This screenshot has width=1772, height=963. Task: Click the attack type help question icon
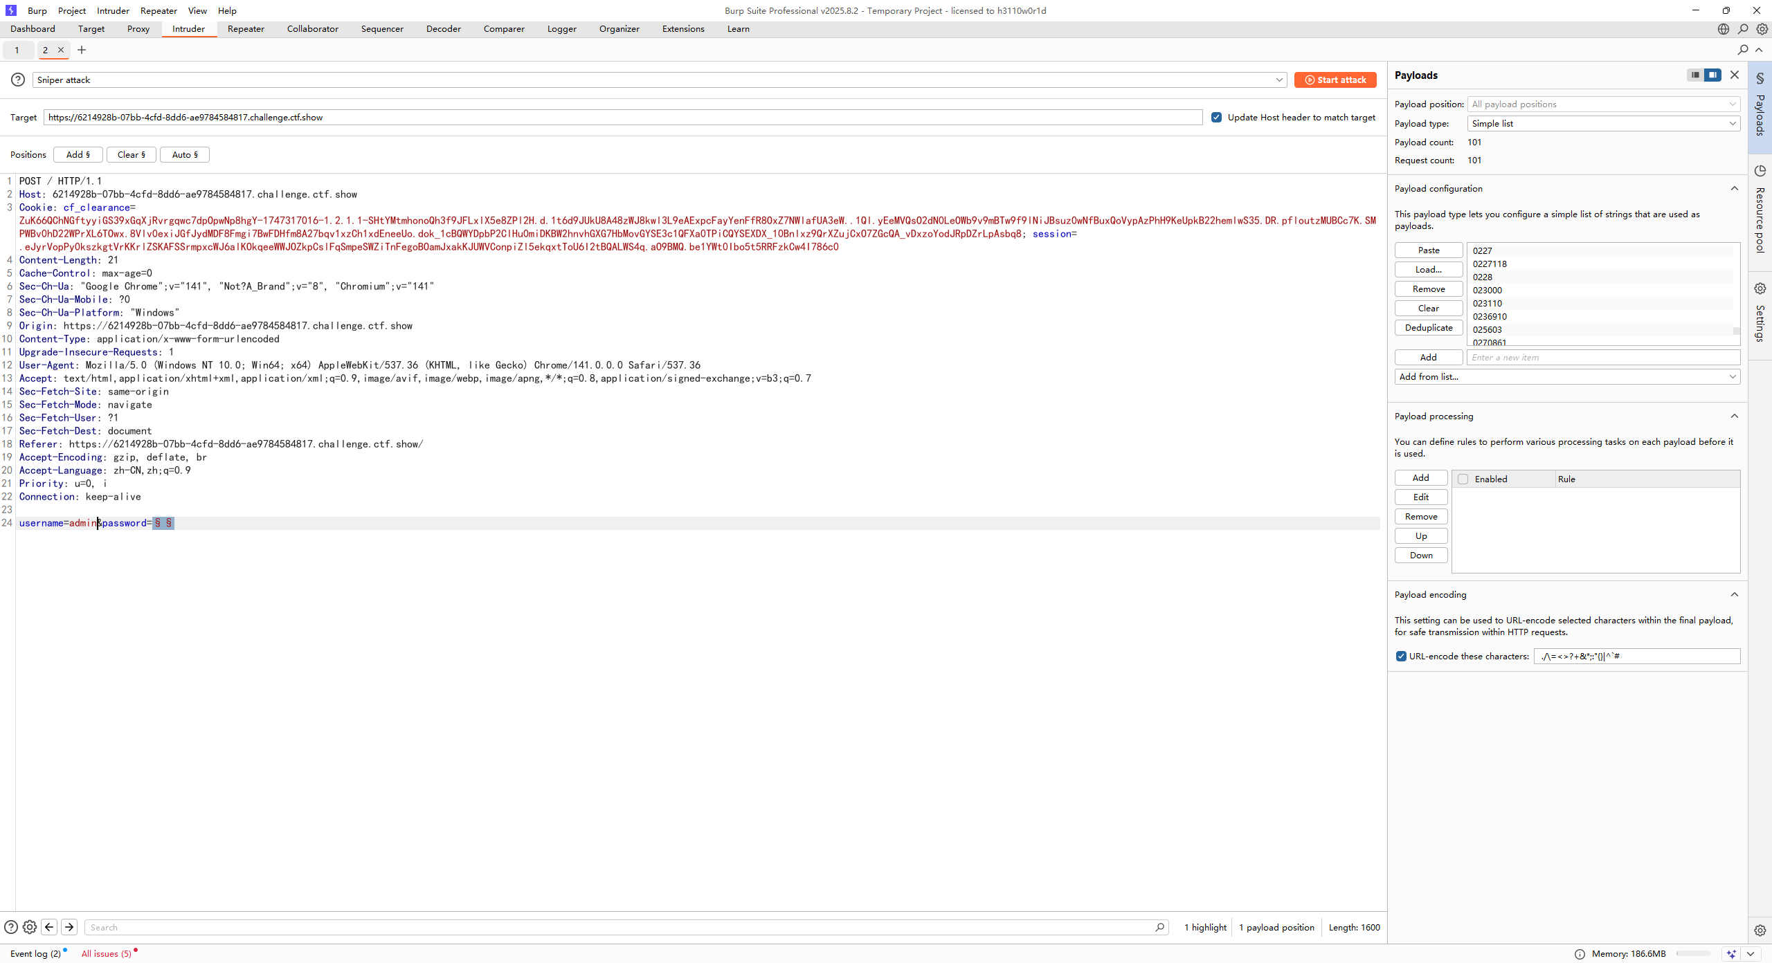pyautogui.click(x=18, y=80)
